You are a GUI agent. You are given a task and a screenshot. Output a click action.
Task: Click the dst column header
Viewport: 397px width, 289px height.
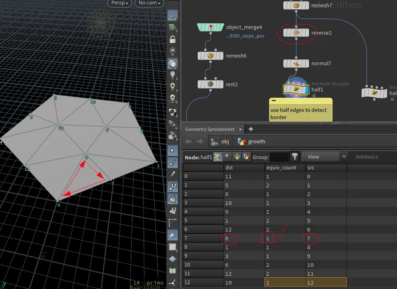tap(244, 168)
